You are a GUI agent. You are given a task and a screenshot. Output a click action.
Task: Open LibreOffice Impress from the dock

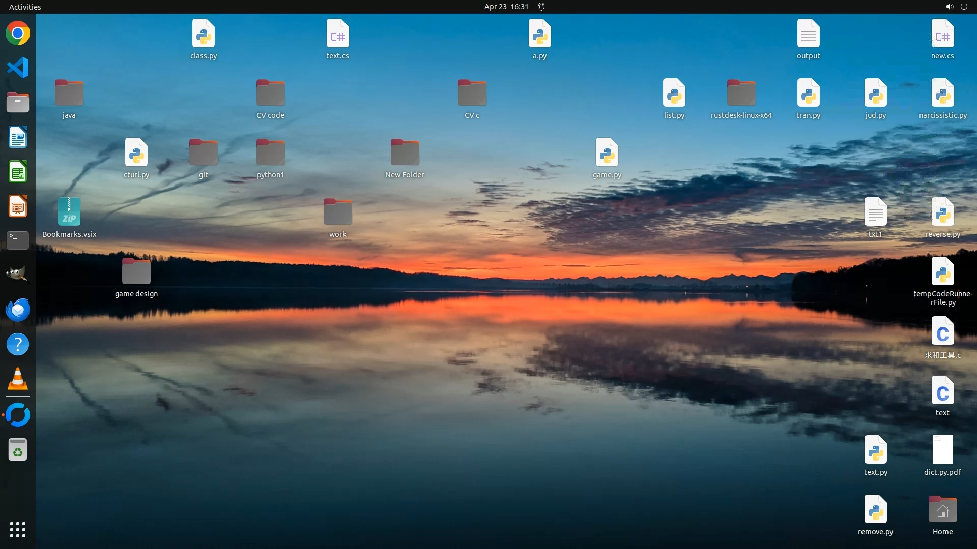point(18,206)
